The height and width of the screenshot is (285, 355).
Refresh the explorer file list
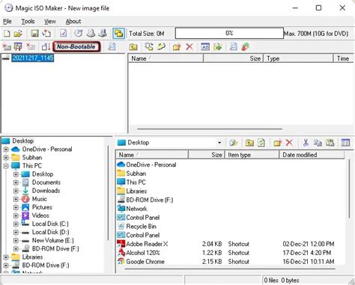(261, 143)
